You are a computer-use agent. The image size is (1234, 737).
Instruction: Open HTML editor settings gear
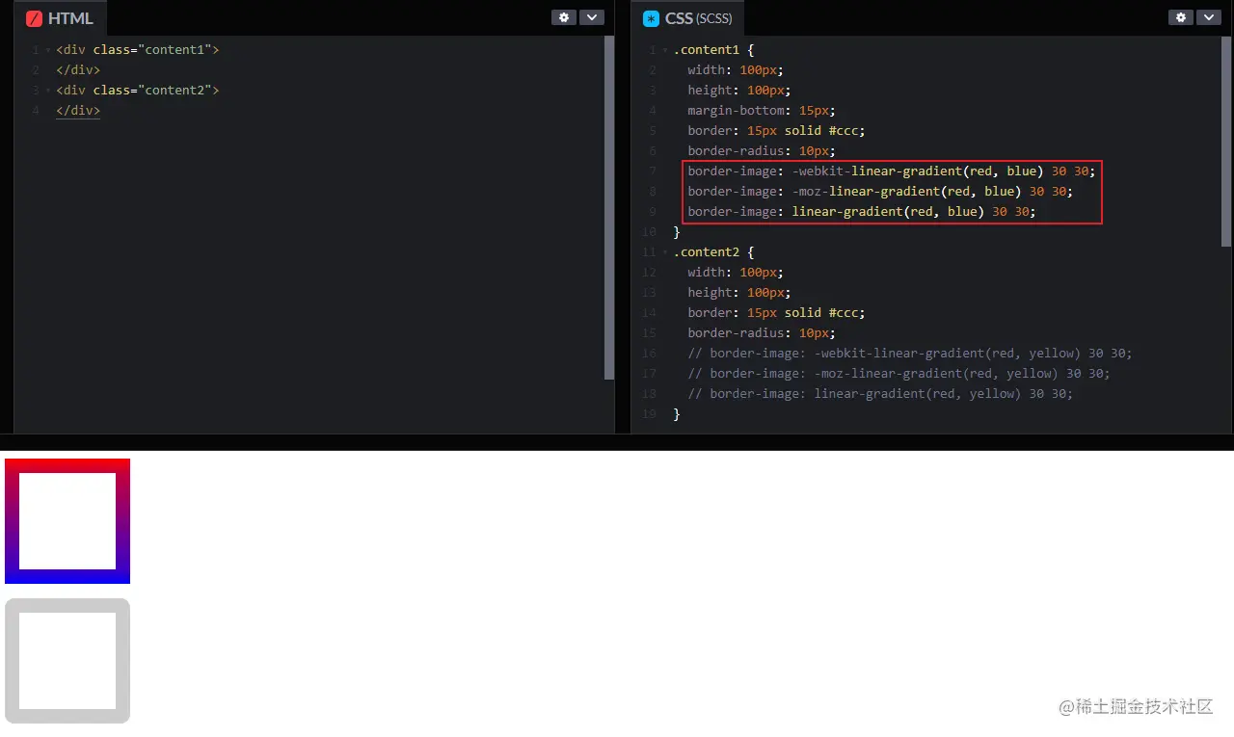564,17
